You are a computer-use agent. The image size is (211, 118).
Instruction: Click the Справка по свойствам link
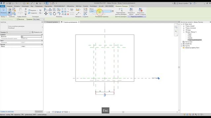pyautogui.click(x=7, y=111)
